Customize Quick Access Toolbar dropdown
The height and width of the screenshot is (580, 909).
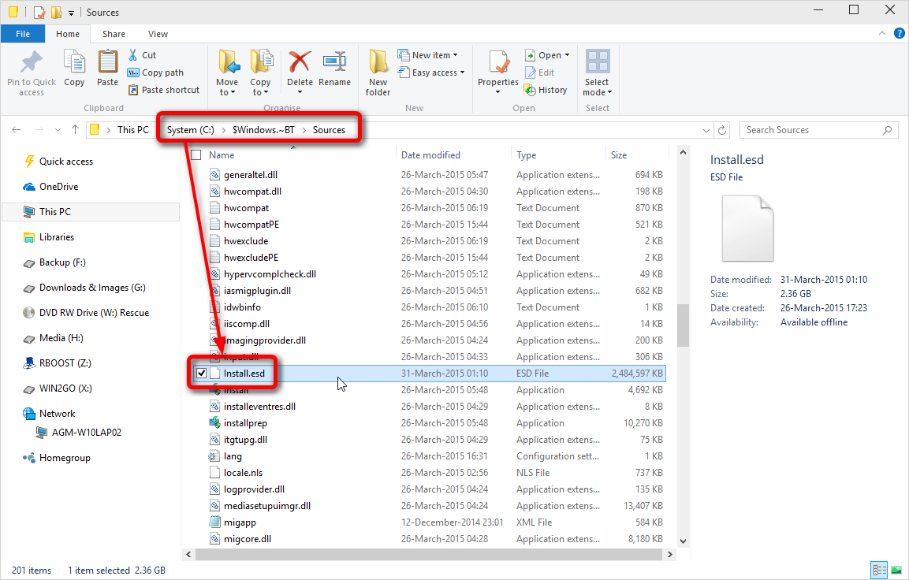[71, 13]
